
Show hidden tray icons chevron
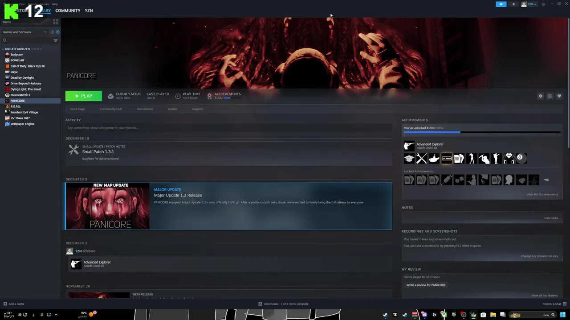coord(56,315)
